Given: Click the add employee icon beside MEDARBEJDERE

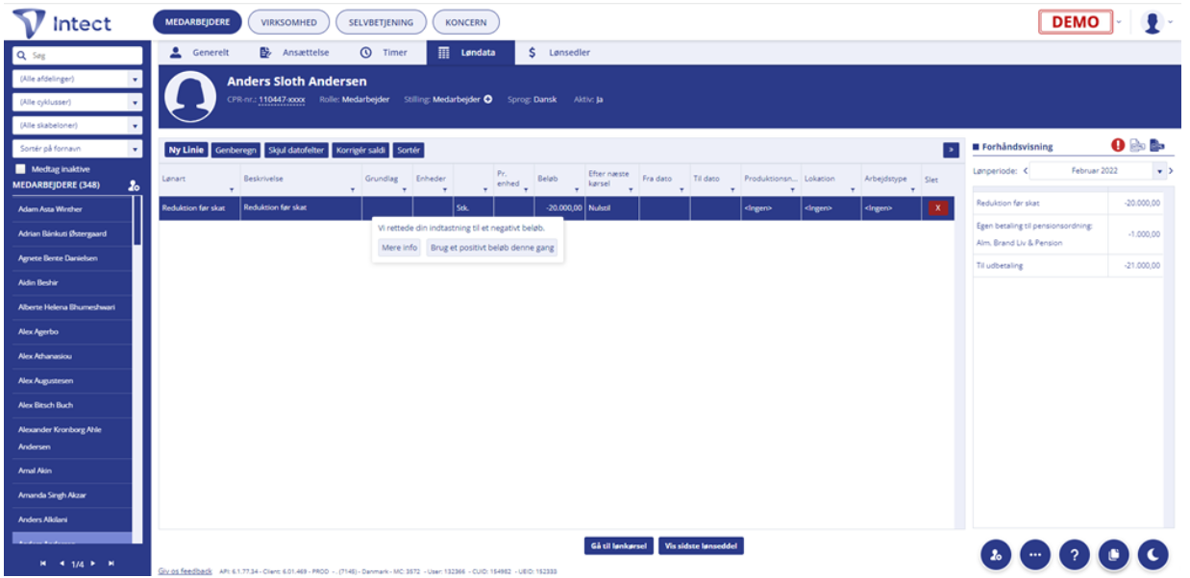Looking at the screenshot, I should 135,185.
